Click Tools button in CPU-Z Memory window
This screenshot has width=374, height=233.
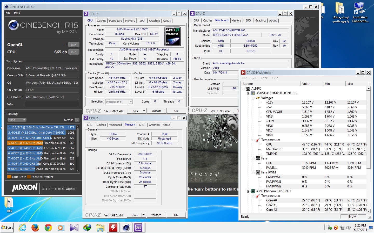134,215
